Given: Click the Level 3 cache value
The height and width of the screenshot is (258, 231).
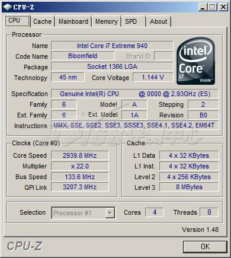Looking at the screenshot, I should [x=189, y=187].
